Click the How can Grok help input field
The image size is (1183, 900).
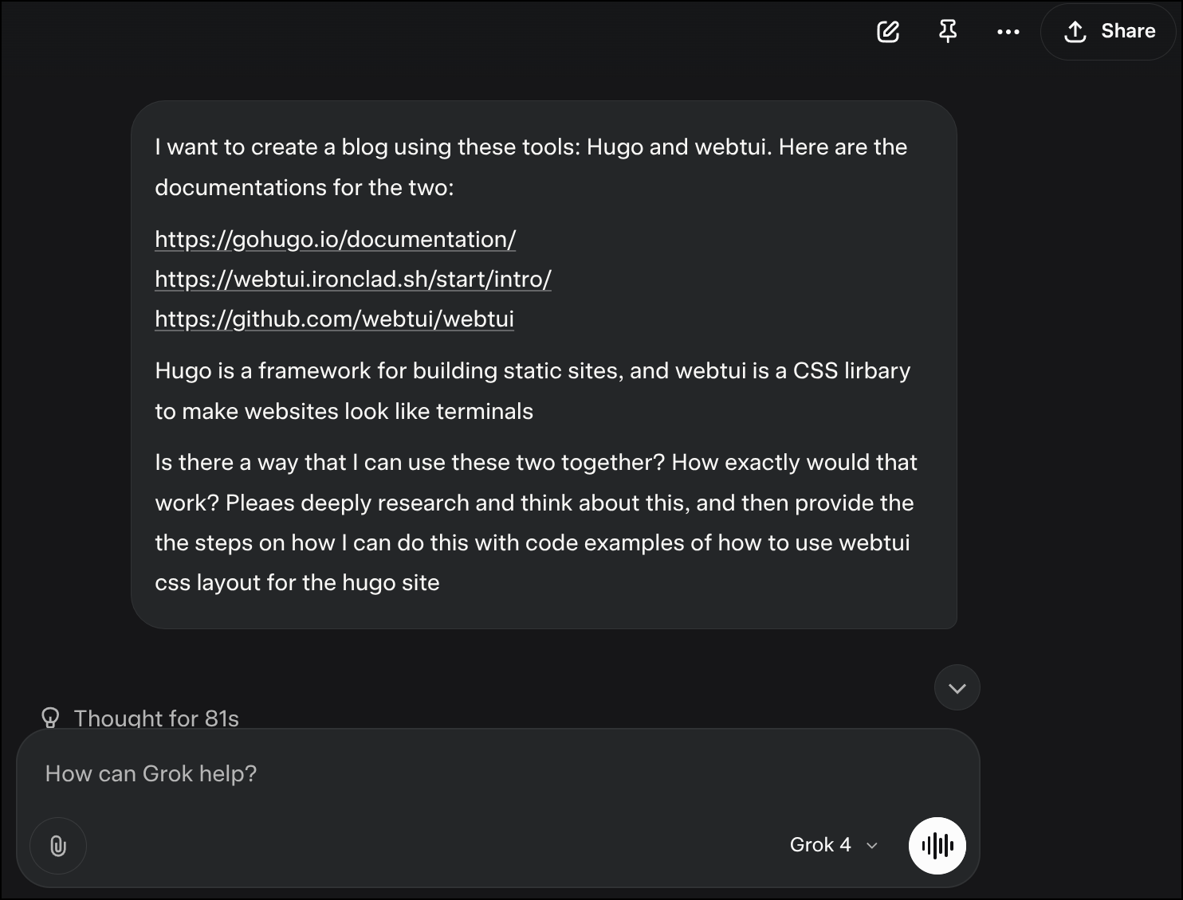[319, 773]
